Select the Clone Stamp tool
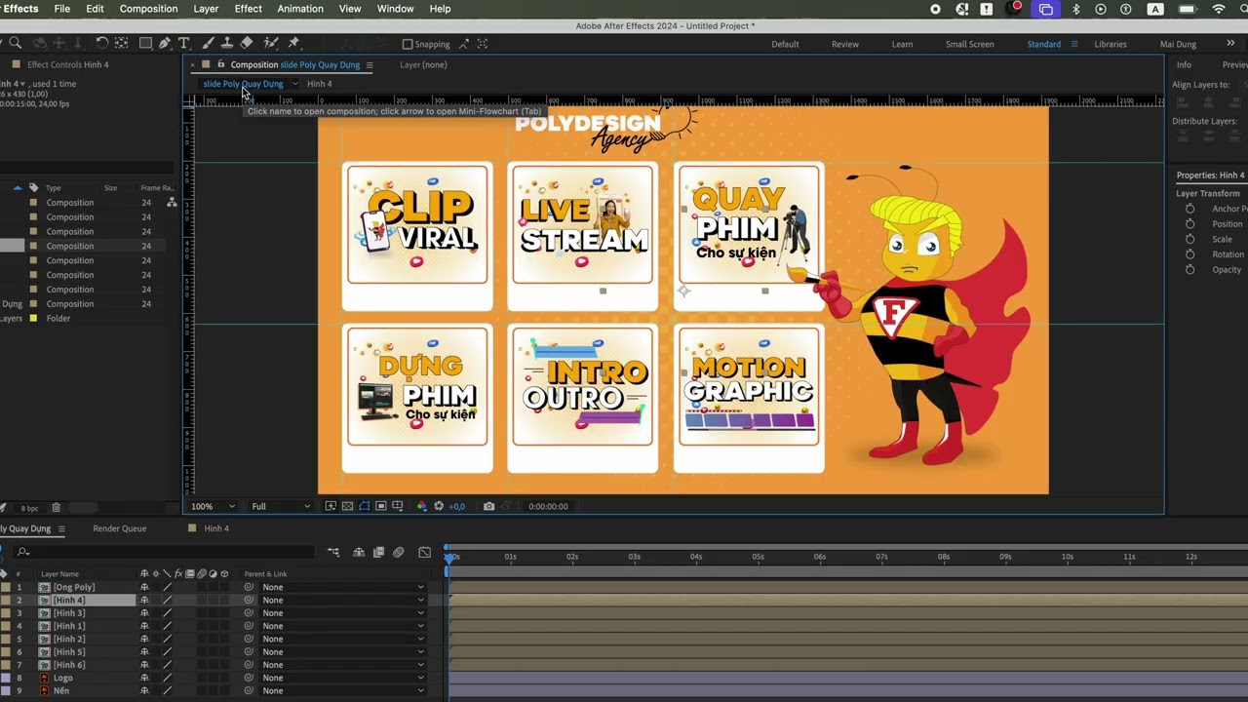Screen dimensions: 1248x702 pos(227,43)
